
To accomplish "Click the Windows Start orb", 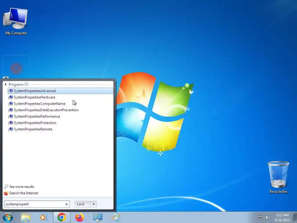I will coord(8,217).
